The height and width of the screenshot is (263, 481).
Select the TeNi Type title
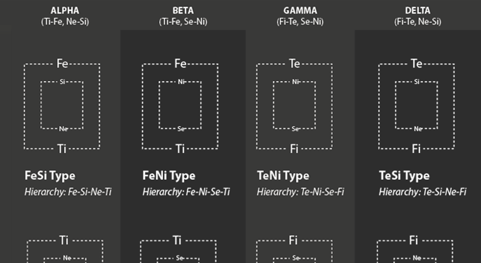tap(283, 176)
